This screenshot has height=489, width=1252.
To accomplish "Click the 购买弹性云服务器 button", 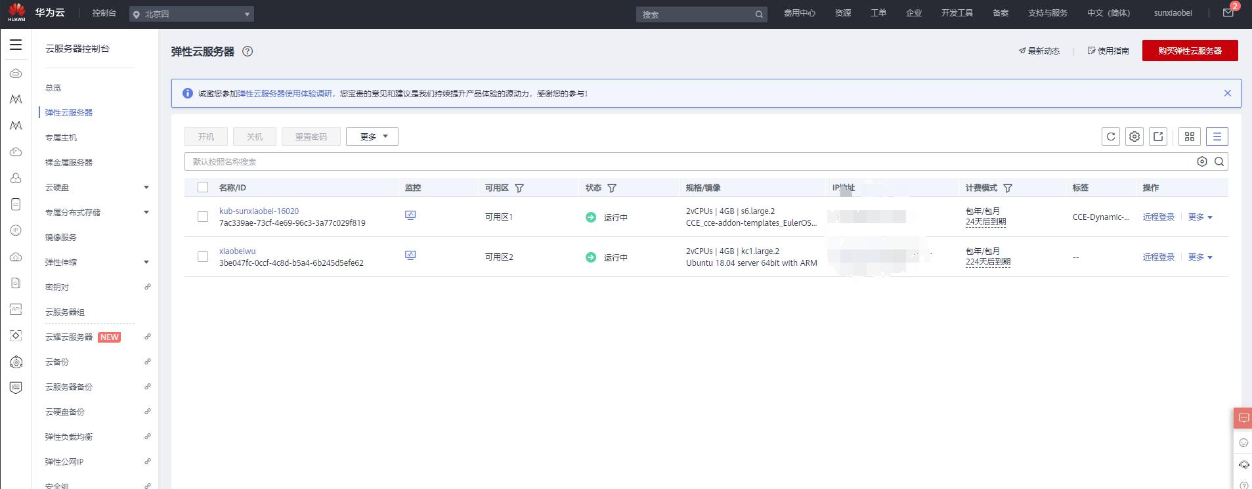I will pyautogui.click(x=1190, y=51).
